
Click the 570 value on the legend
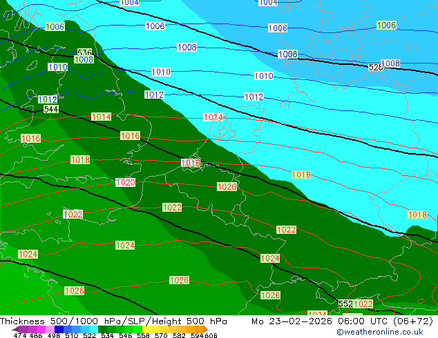(161, 335)
